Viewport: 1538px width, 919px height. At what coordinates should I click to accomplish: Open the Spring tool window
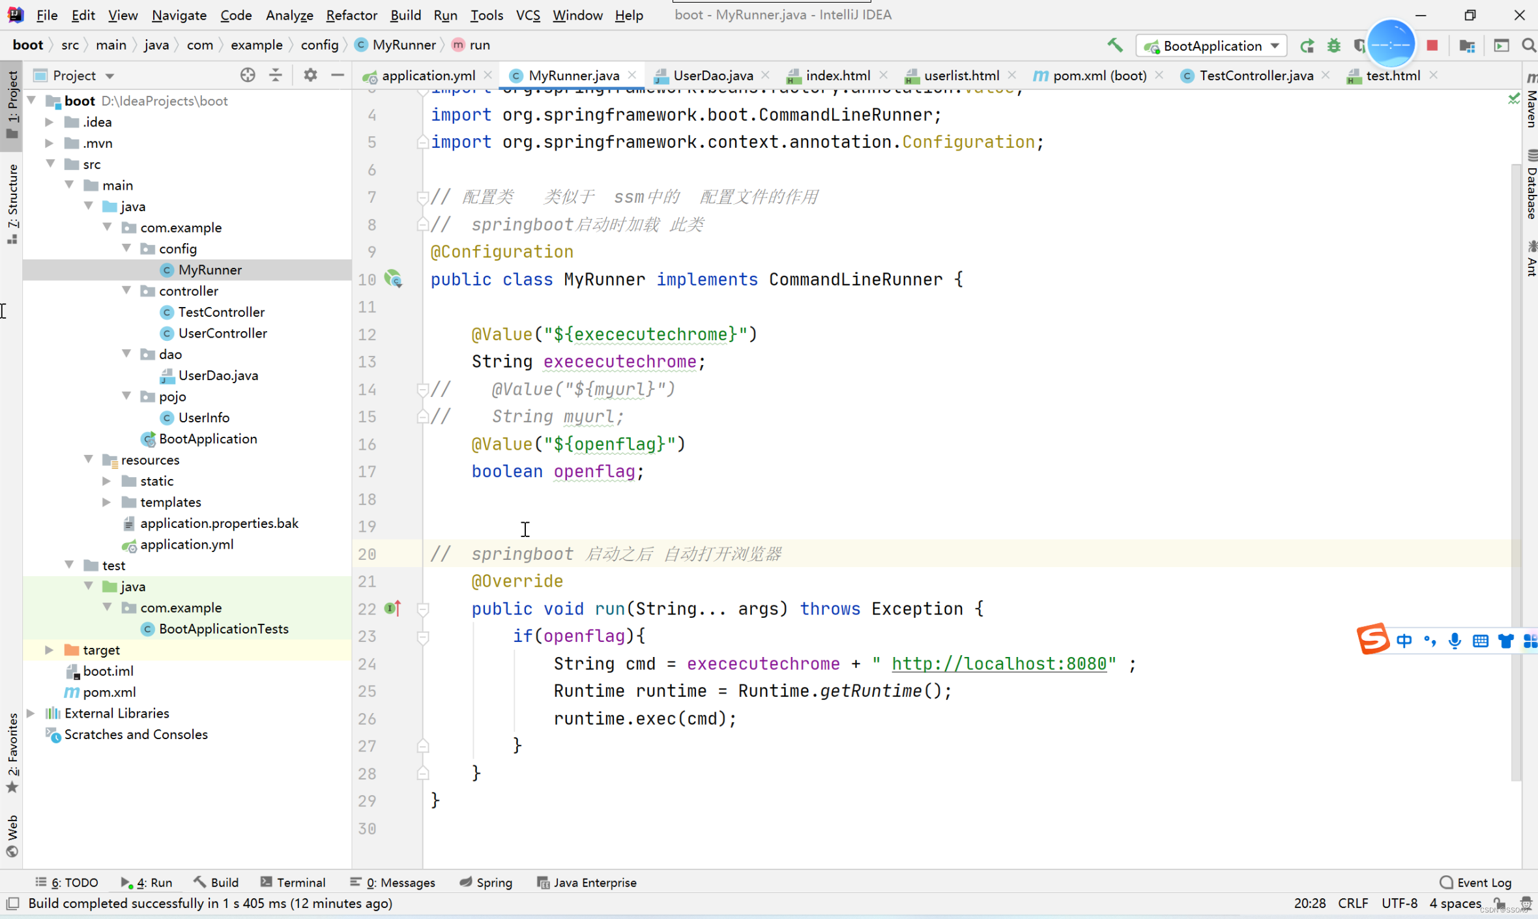point(486,883)
